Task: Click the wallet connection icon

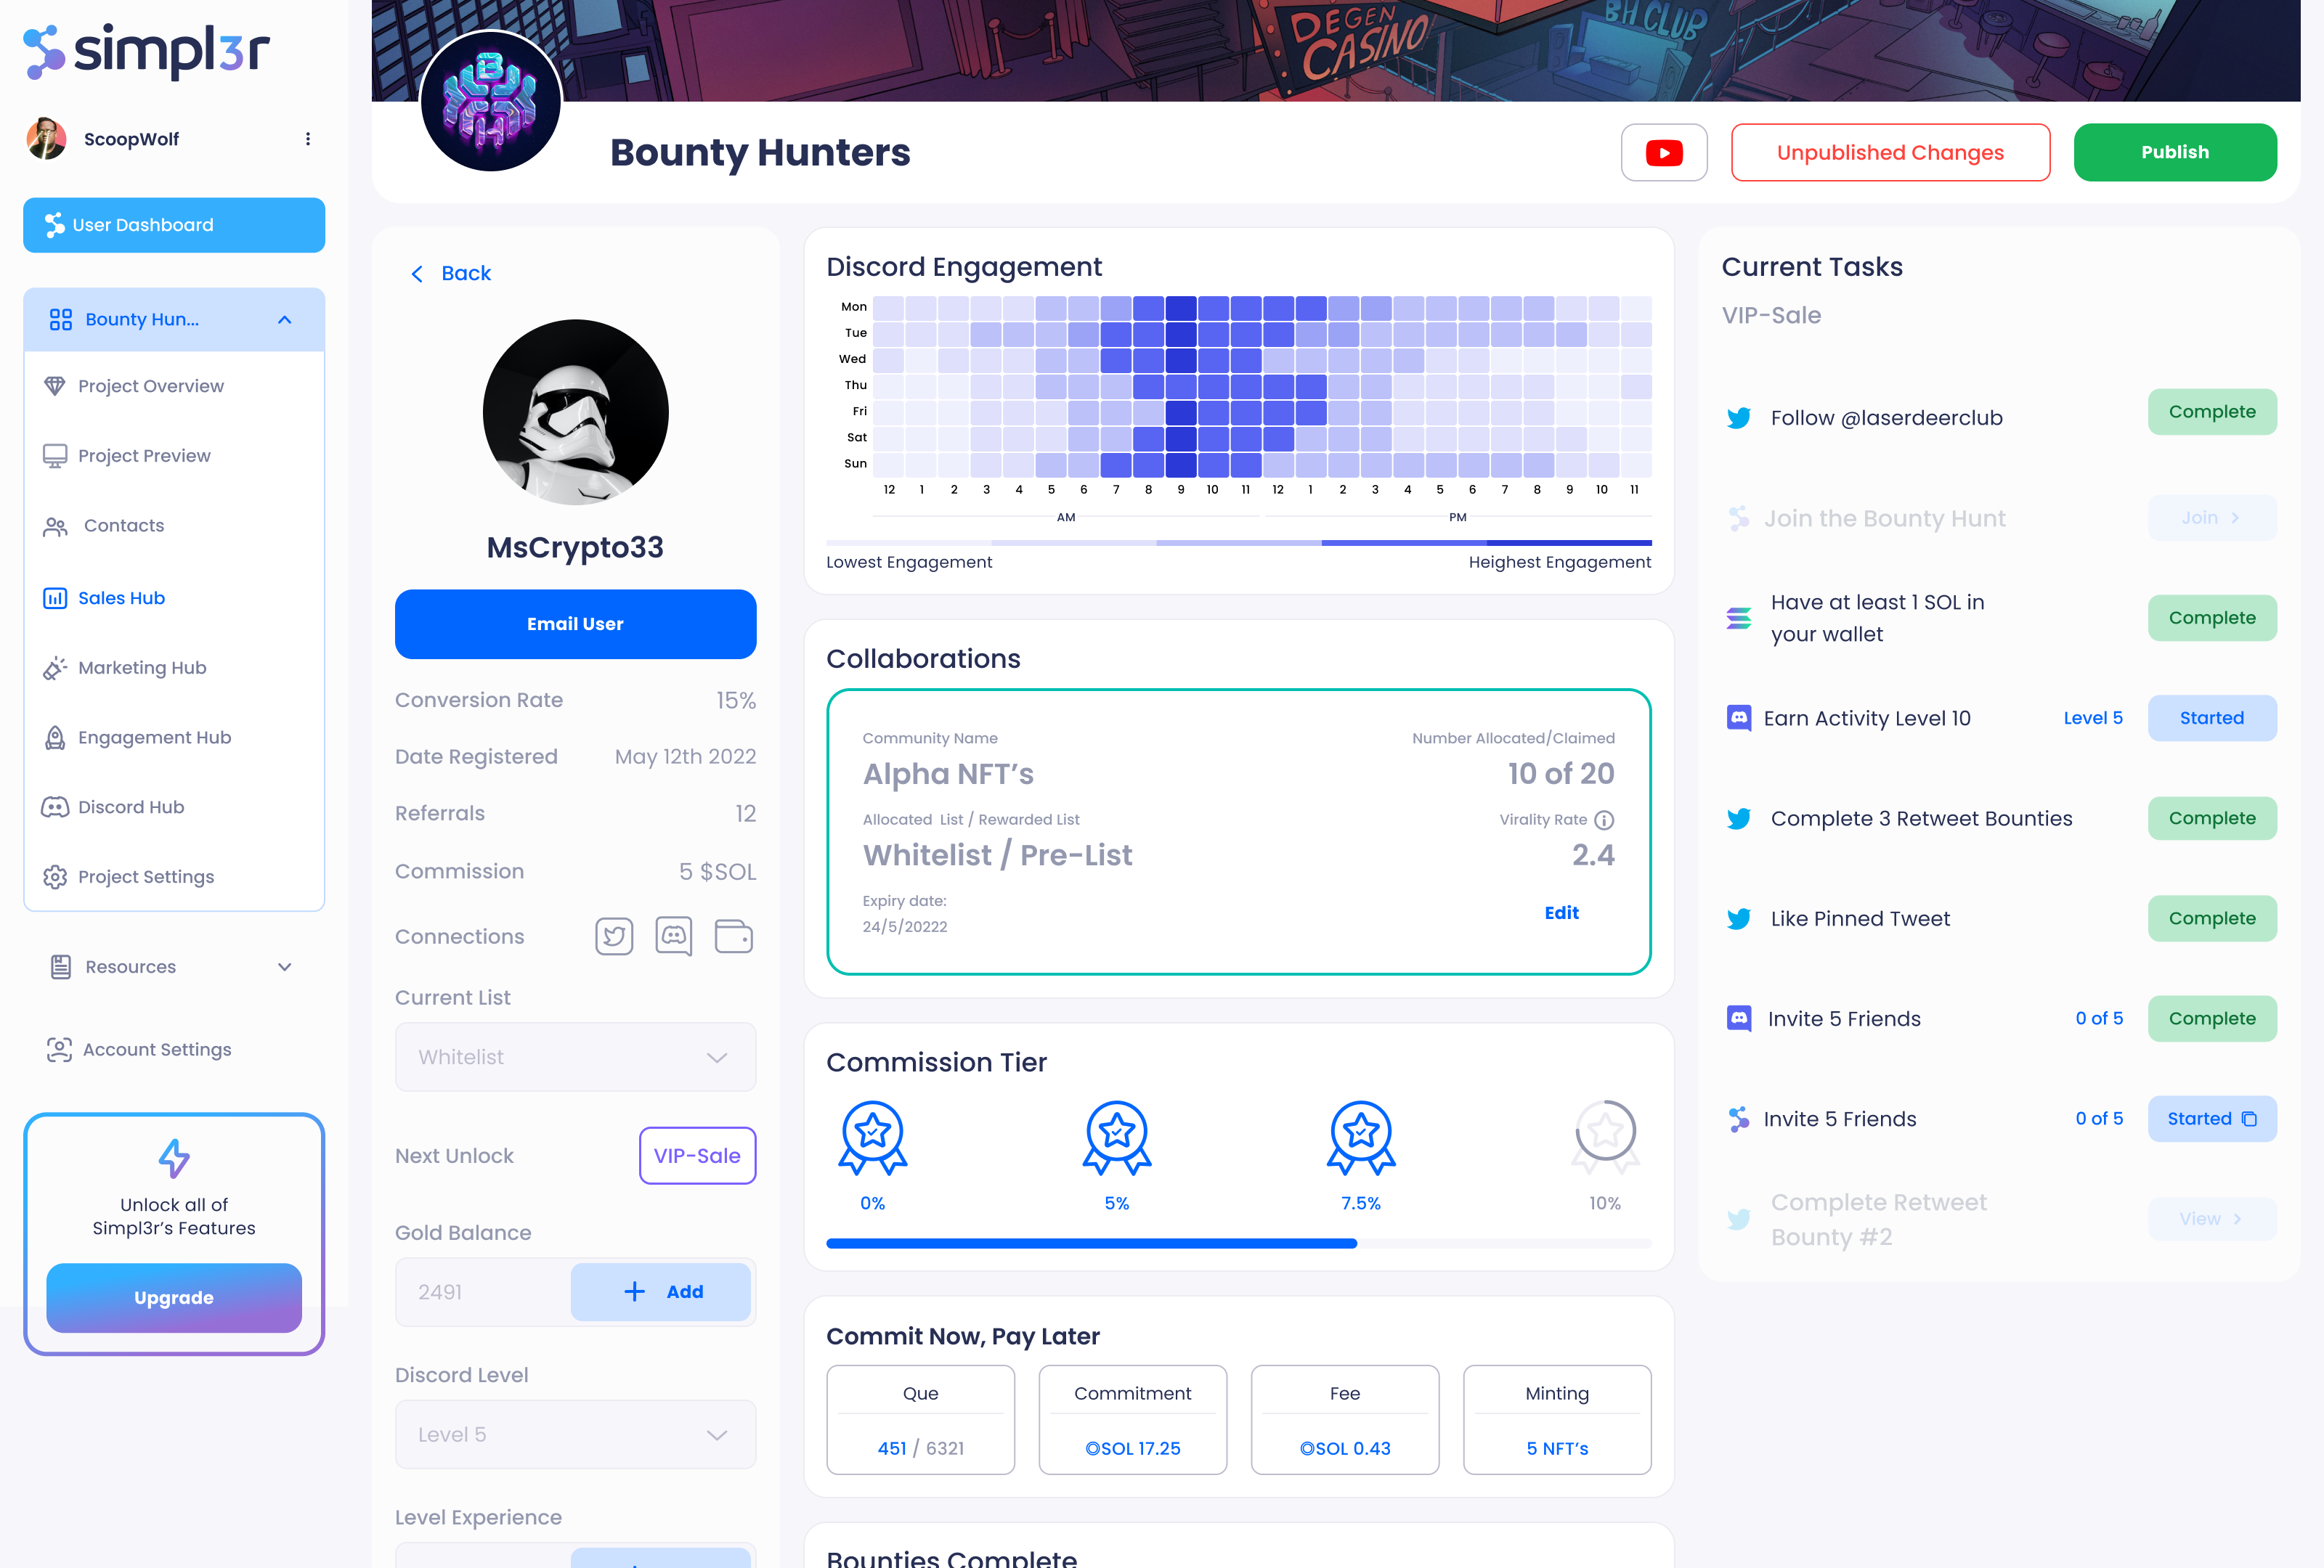Action: point(733,936)
